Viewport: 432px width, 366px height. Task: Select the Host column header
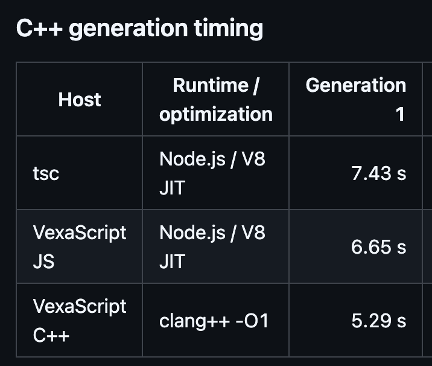point(80,99)
